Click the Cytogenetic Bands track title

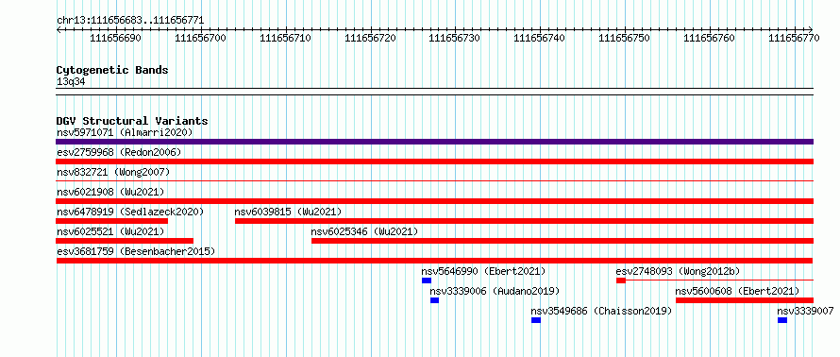point(112,70)
